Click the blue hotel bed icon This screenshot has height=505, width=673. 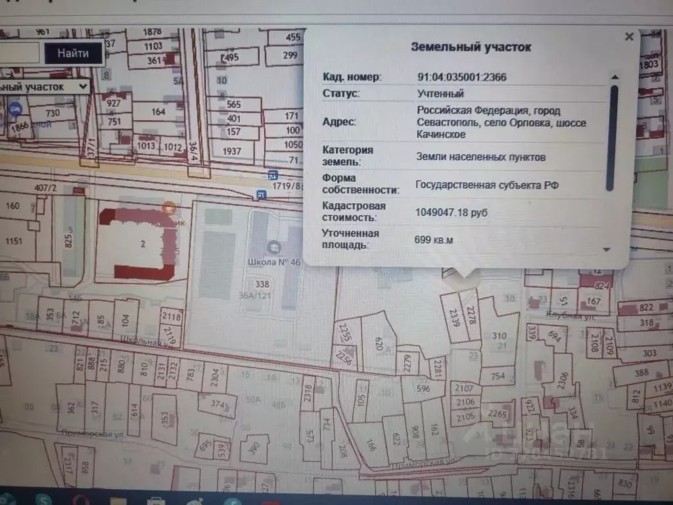tap(15, 107)
